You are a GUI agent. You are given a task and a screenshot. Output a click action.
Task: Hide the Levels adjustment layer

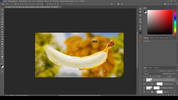pos(144,92)
